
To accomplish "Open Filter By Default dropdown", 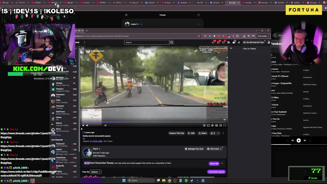I will pyautogui.click(x=96, y=172).
